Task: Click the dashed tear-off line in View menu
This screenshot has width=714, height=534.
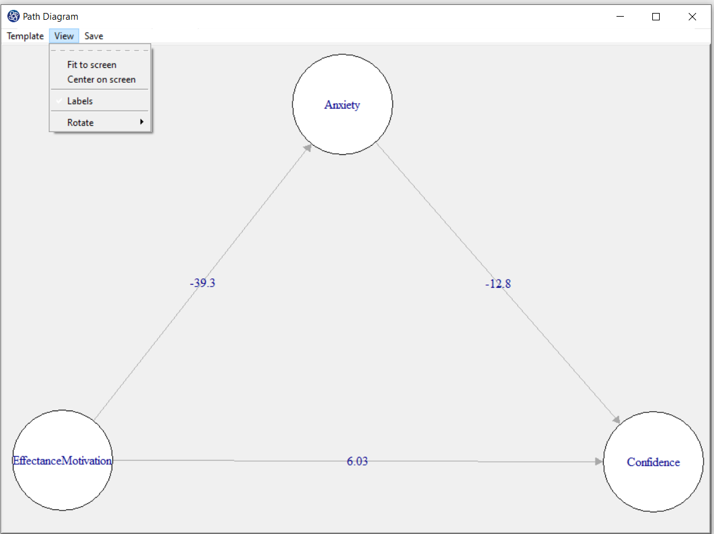Action: 100,50
